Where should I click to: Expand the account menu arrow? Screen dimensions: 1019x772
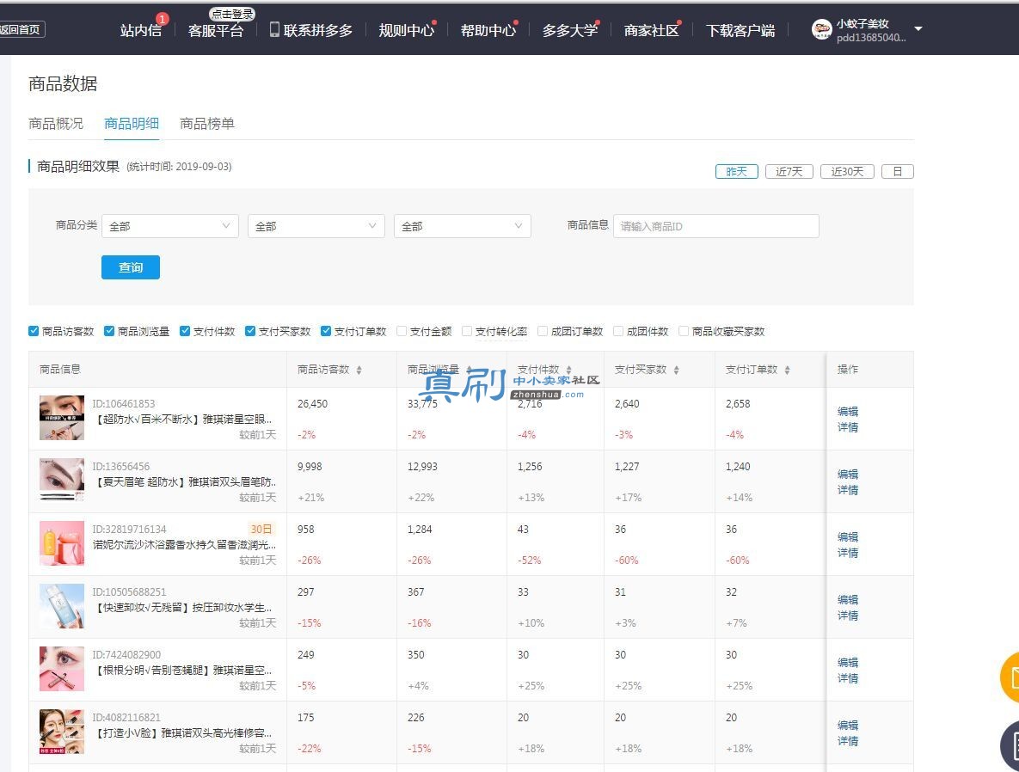point(918,28)
